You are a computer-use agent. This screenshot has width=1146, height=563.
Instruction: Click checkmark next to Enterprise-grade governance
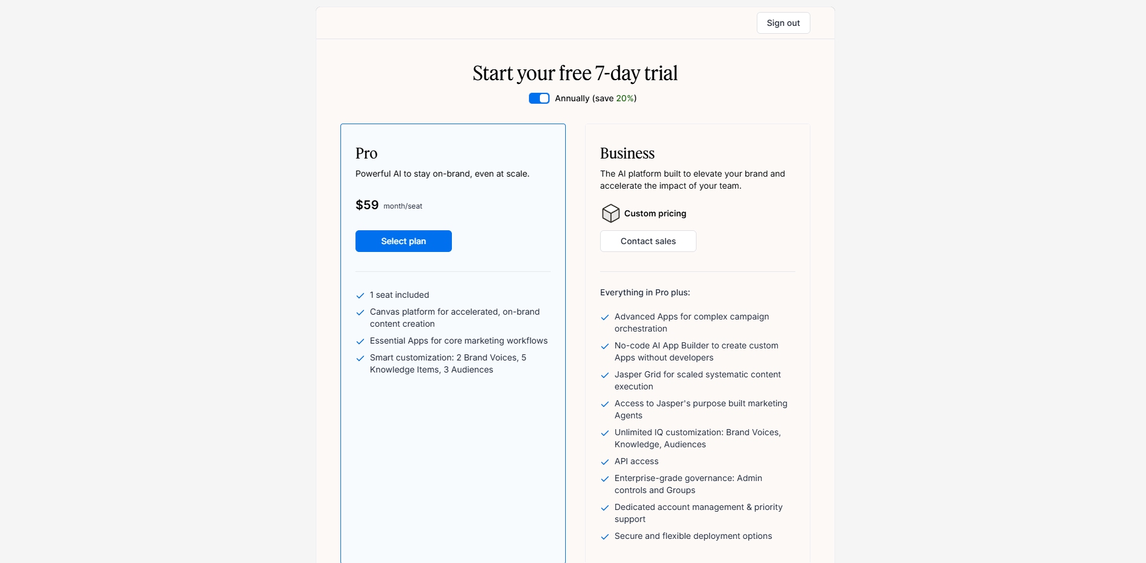(x=605, y=479)
